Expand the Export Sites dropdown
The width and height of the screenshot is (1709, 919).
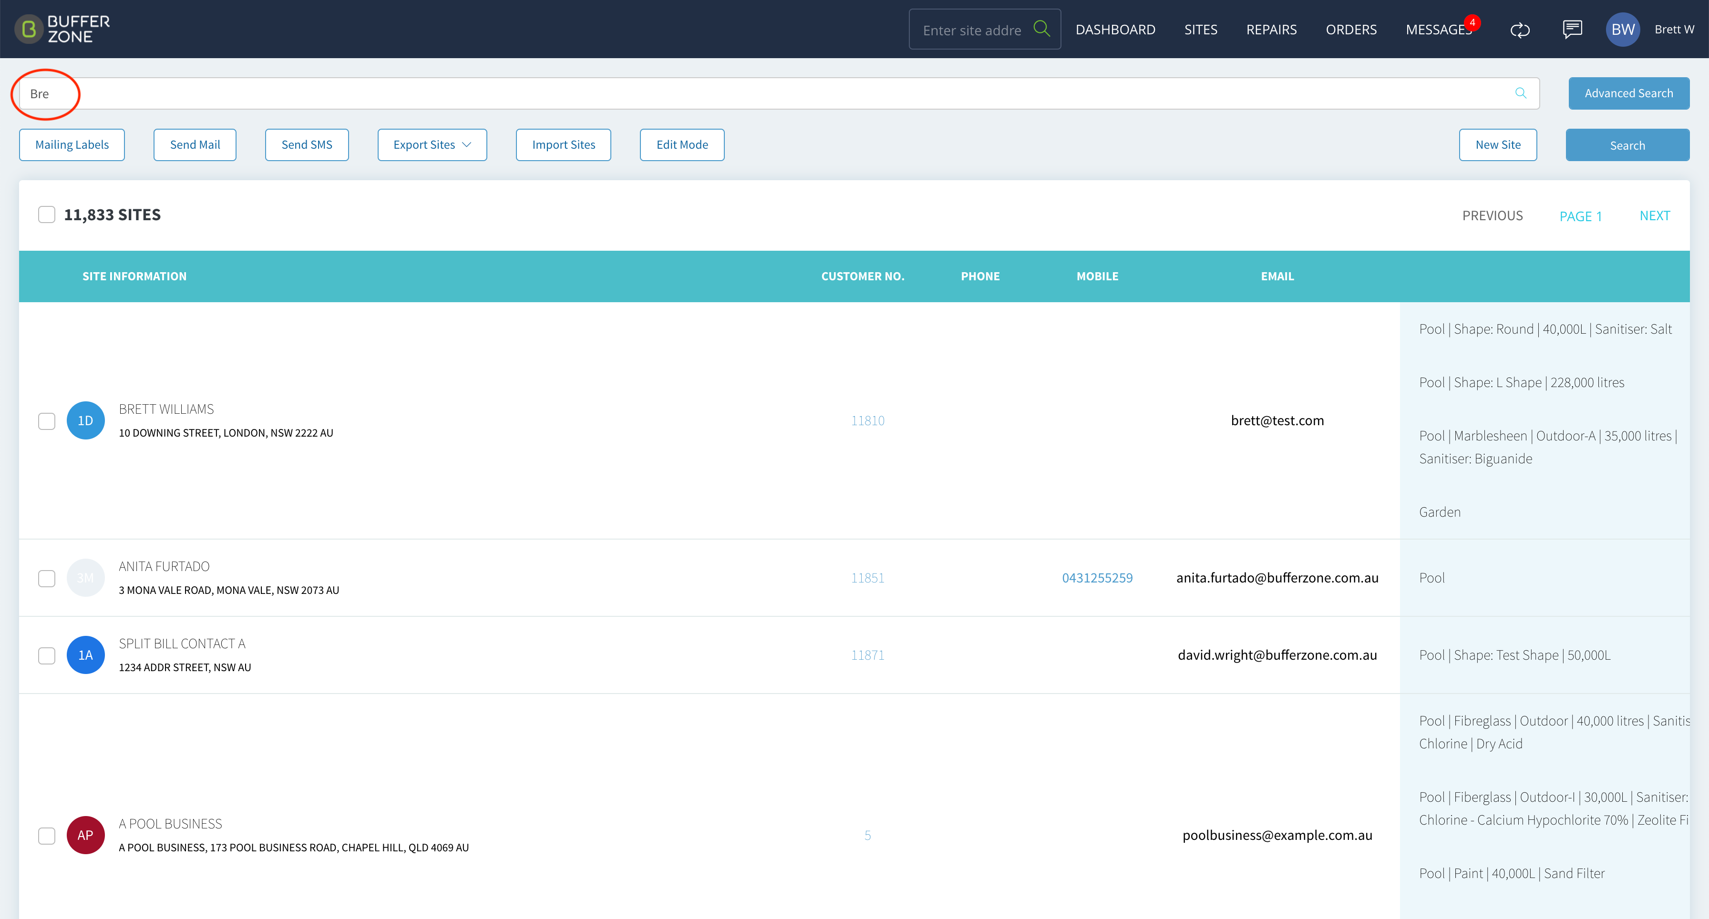click(x=432, y=144)
